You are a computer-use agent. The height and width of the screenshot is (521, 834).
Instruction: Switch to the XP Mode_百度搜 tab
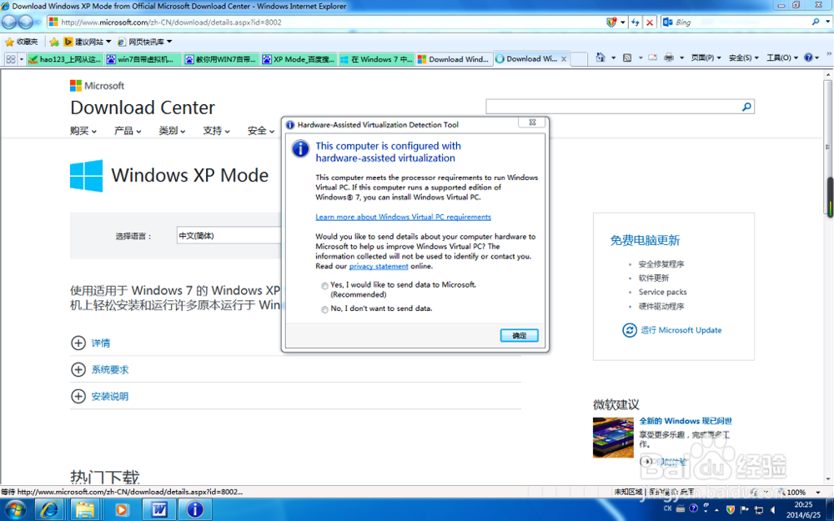[299, 59]
